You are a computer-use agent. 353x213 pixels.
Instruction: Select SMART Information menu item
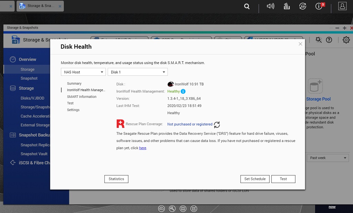(x=81, y=97)
